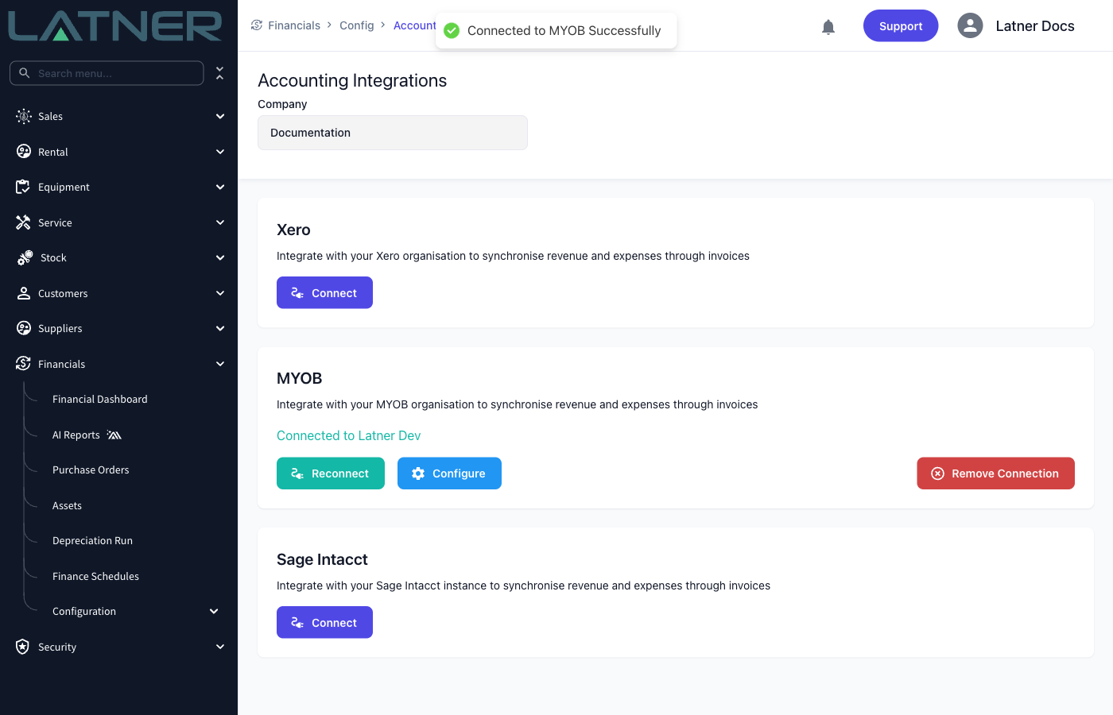Click the Suppliers sidebar icon

24,328
